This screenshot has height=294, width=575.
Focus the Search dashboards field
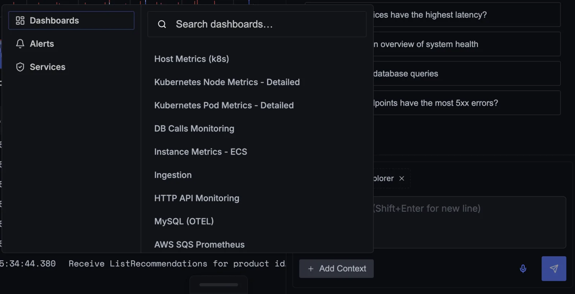257,24
